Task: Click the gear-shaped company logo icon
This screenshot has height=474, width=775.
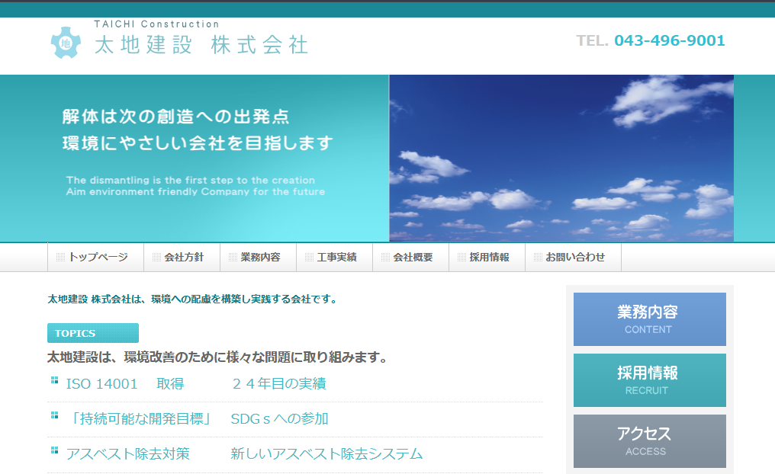Action: pos(66,43)
